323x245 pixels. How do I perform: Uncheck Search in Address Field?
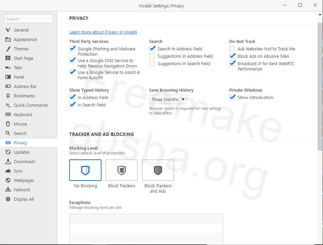(152, 49)
